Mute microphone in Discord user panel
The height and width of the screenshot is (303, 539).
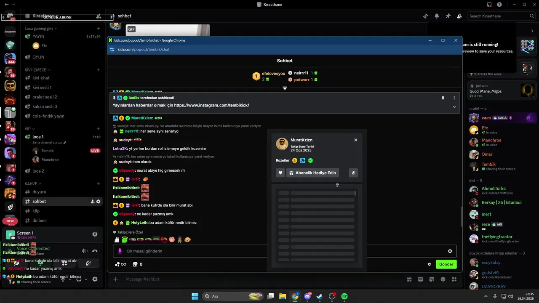pyautogui.click(x=63, y=279)
